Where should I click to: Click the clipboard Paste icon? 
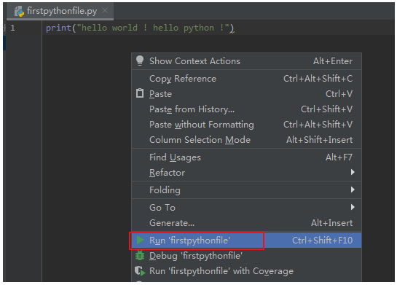140,93
